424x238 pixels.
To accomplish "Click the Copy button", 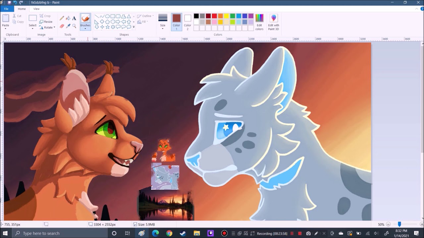I will [x=18, y=22].
